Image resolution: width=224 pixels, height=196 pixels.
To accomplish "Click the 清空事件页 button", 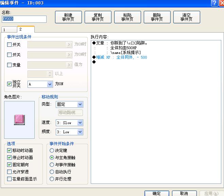I will pyautogui.click(x=187, y=17).
